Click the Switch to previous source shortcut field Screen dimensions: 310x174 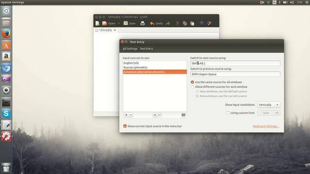pyautogui.click(x=235, y=74)
